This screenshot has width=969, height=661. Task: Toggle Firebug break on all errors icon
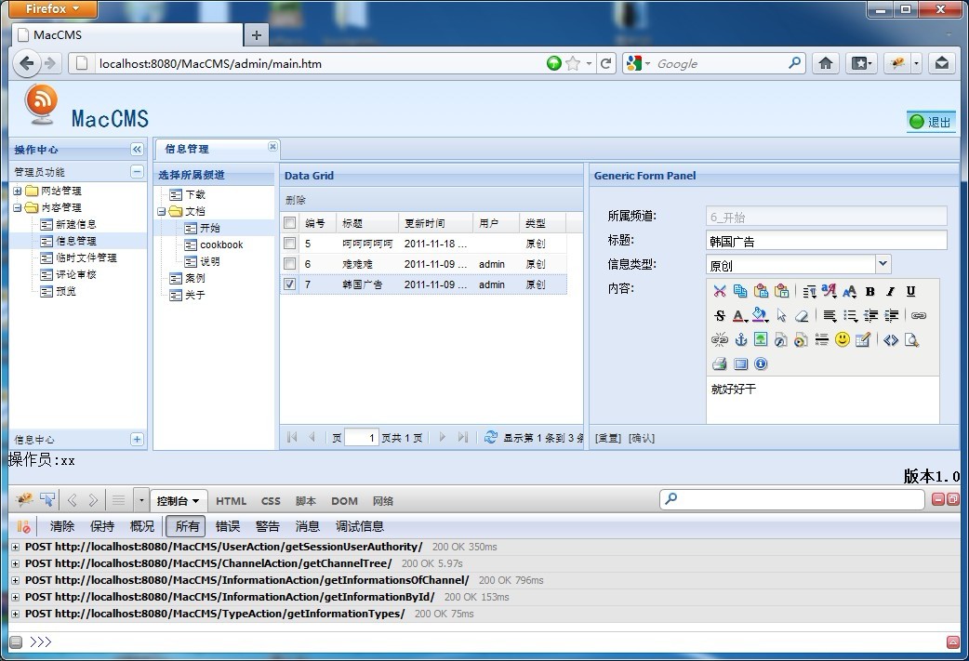[23, 526]
